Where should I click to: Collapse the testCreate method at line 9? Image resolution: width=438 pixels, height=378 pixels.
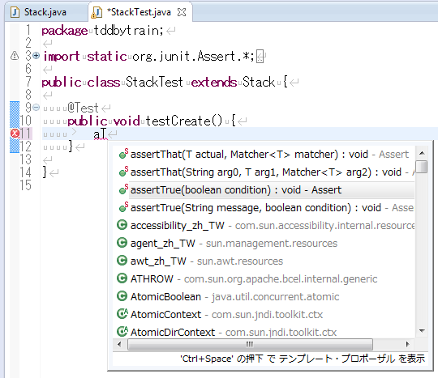36,107
